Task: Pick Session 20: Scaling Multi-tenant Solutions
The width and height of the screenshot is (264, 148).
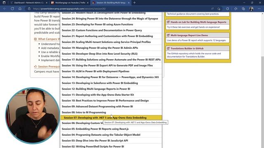Action: [111, 42]
